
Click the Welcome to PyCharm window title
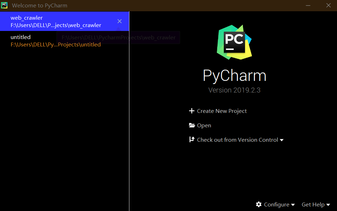point(39,6)
